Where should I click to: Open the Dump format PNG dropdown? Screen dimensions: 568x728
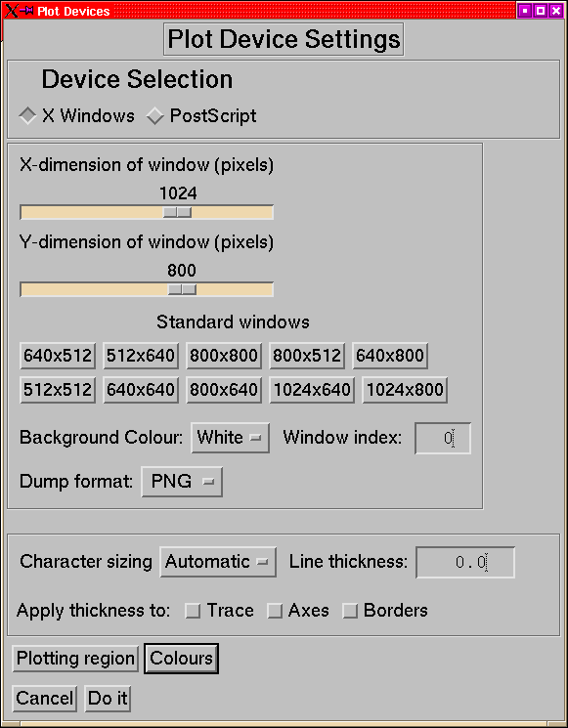click(x=182, y=482)
